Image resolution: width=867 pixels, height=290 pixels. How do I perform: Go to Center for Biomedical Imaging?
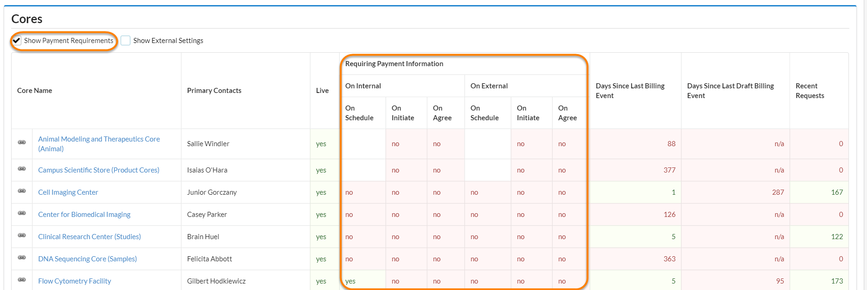pyautogui.click(x=84, y=215)
